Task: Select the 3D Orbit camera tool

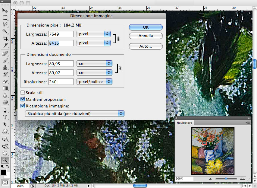Action: click(x=5, y=146)
